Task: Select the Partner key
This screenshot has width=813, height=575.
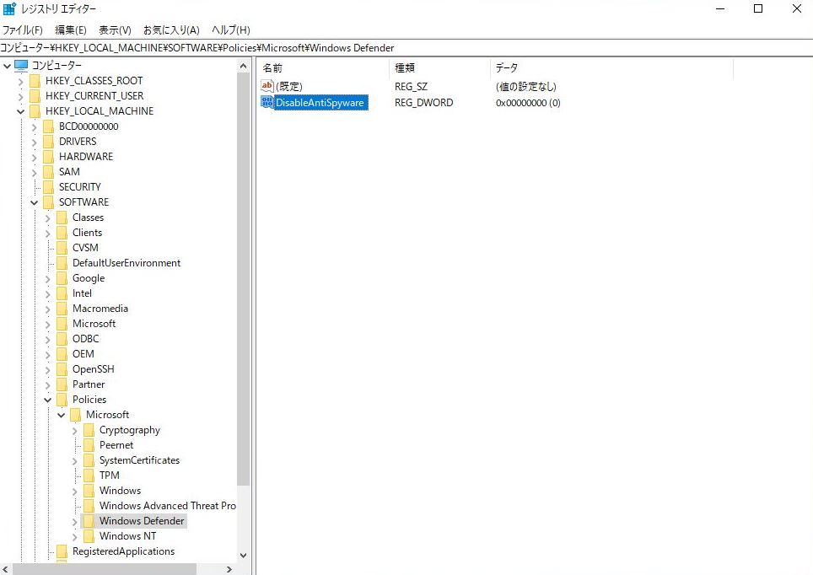Action: point(89,384)
